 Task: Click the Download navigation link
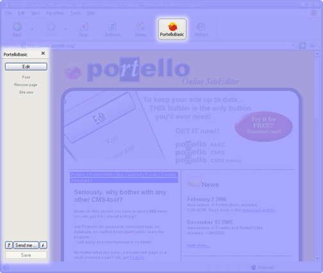tap(80, 181)
